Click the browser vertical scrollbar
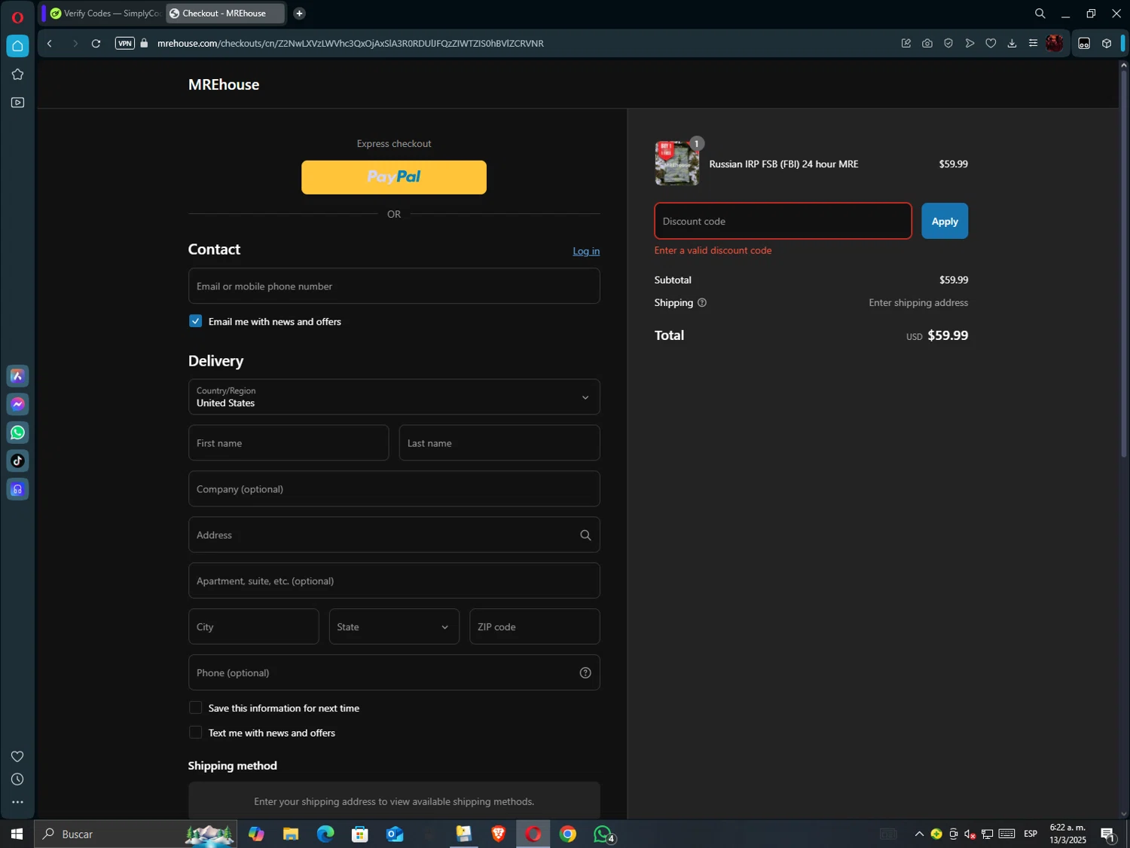Viewport: 1130px width, 848px height. 1123,264
